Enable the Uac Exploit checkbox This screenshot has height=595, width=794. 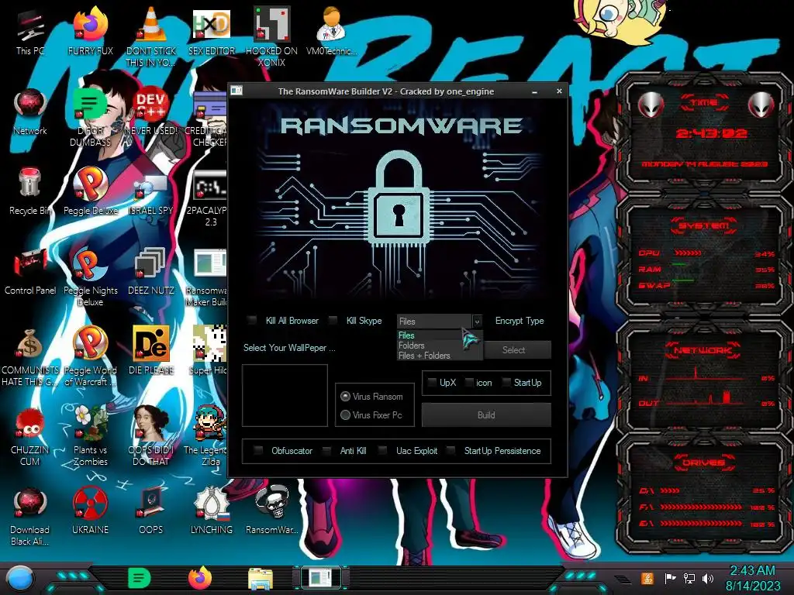(x=383, y=450)
